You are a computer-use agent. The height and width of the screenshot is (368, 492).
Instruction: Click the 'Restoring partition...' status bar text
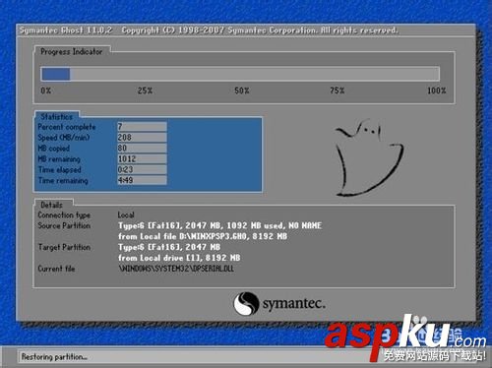54,356
